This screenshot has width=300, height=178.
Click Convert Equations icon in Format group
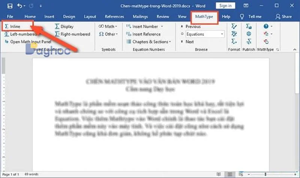coord(234,34)
